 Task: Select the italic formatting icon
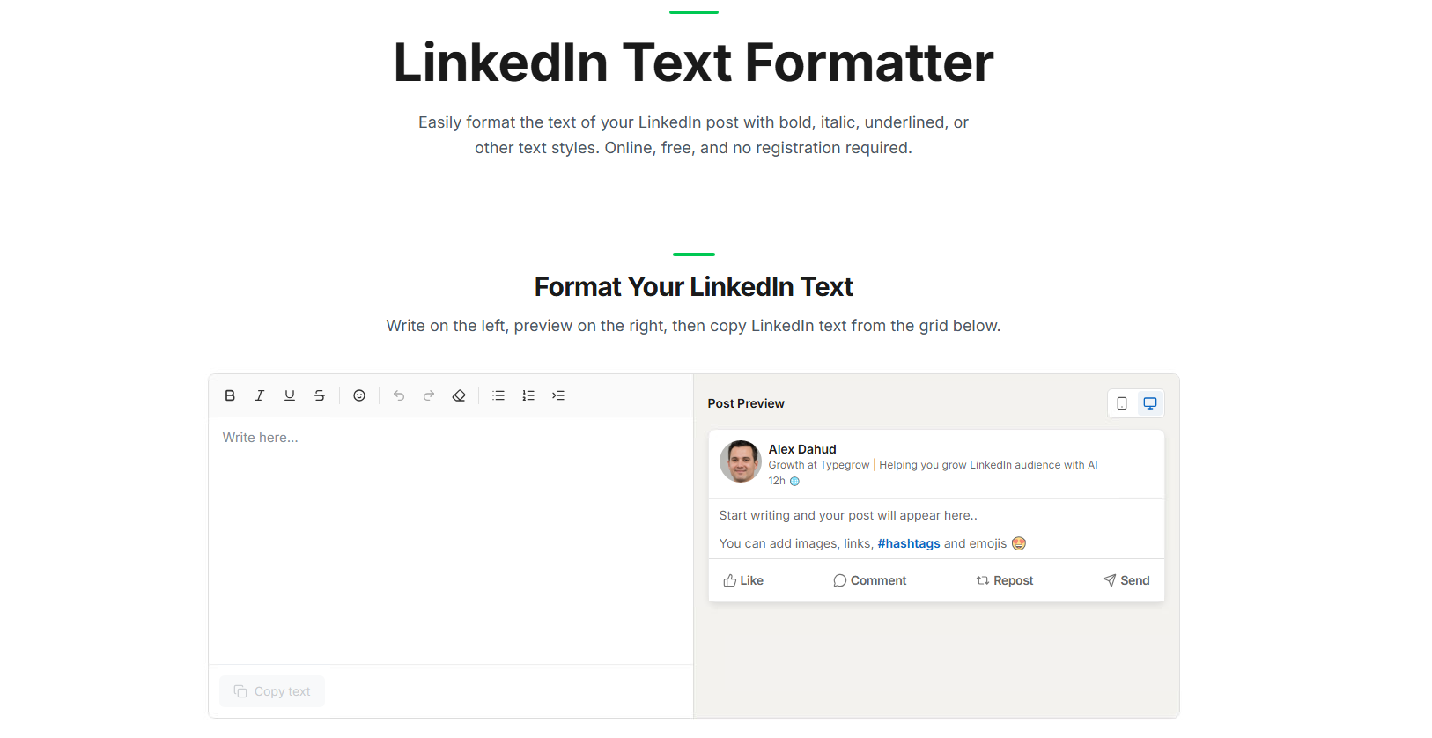[x=259, y=395]
